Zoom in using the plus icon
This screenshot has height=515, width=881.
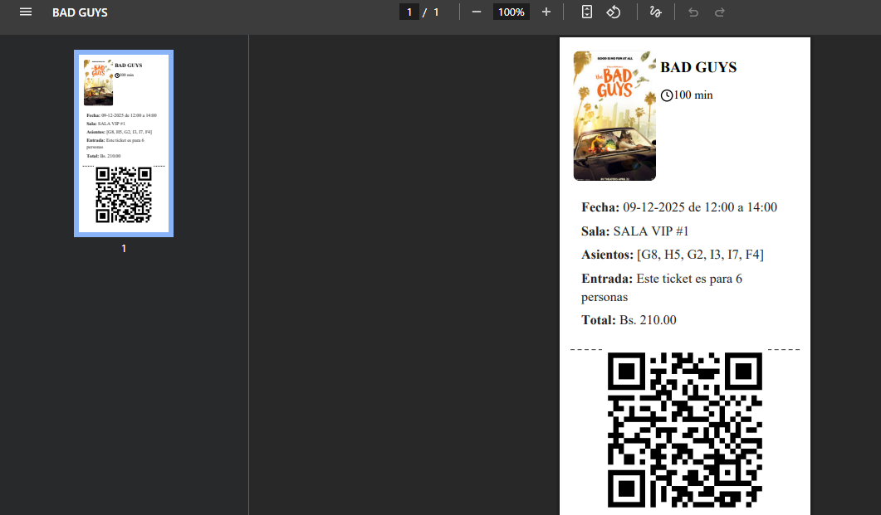(546, 12)
